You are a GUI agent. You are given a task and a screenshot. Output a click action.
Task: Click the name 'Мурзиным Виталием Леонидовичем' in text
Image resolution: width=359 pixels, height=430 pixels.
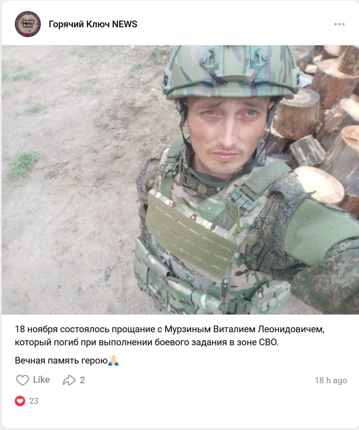(x=244, y=329)
